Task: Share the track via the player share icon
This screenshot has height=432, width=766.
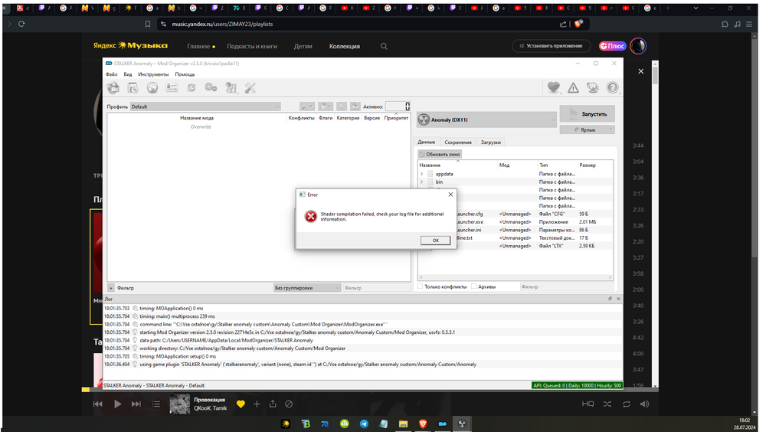Action: click(273, 404)
